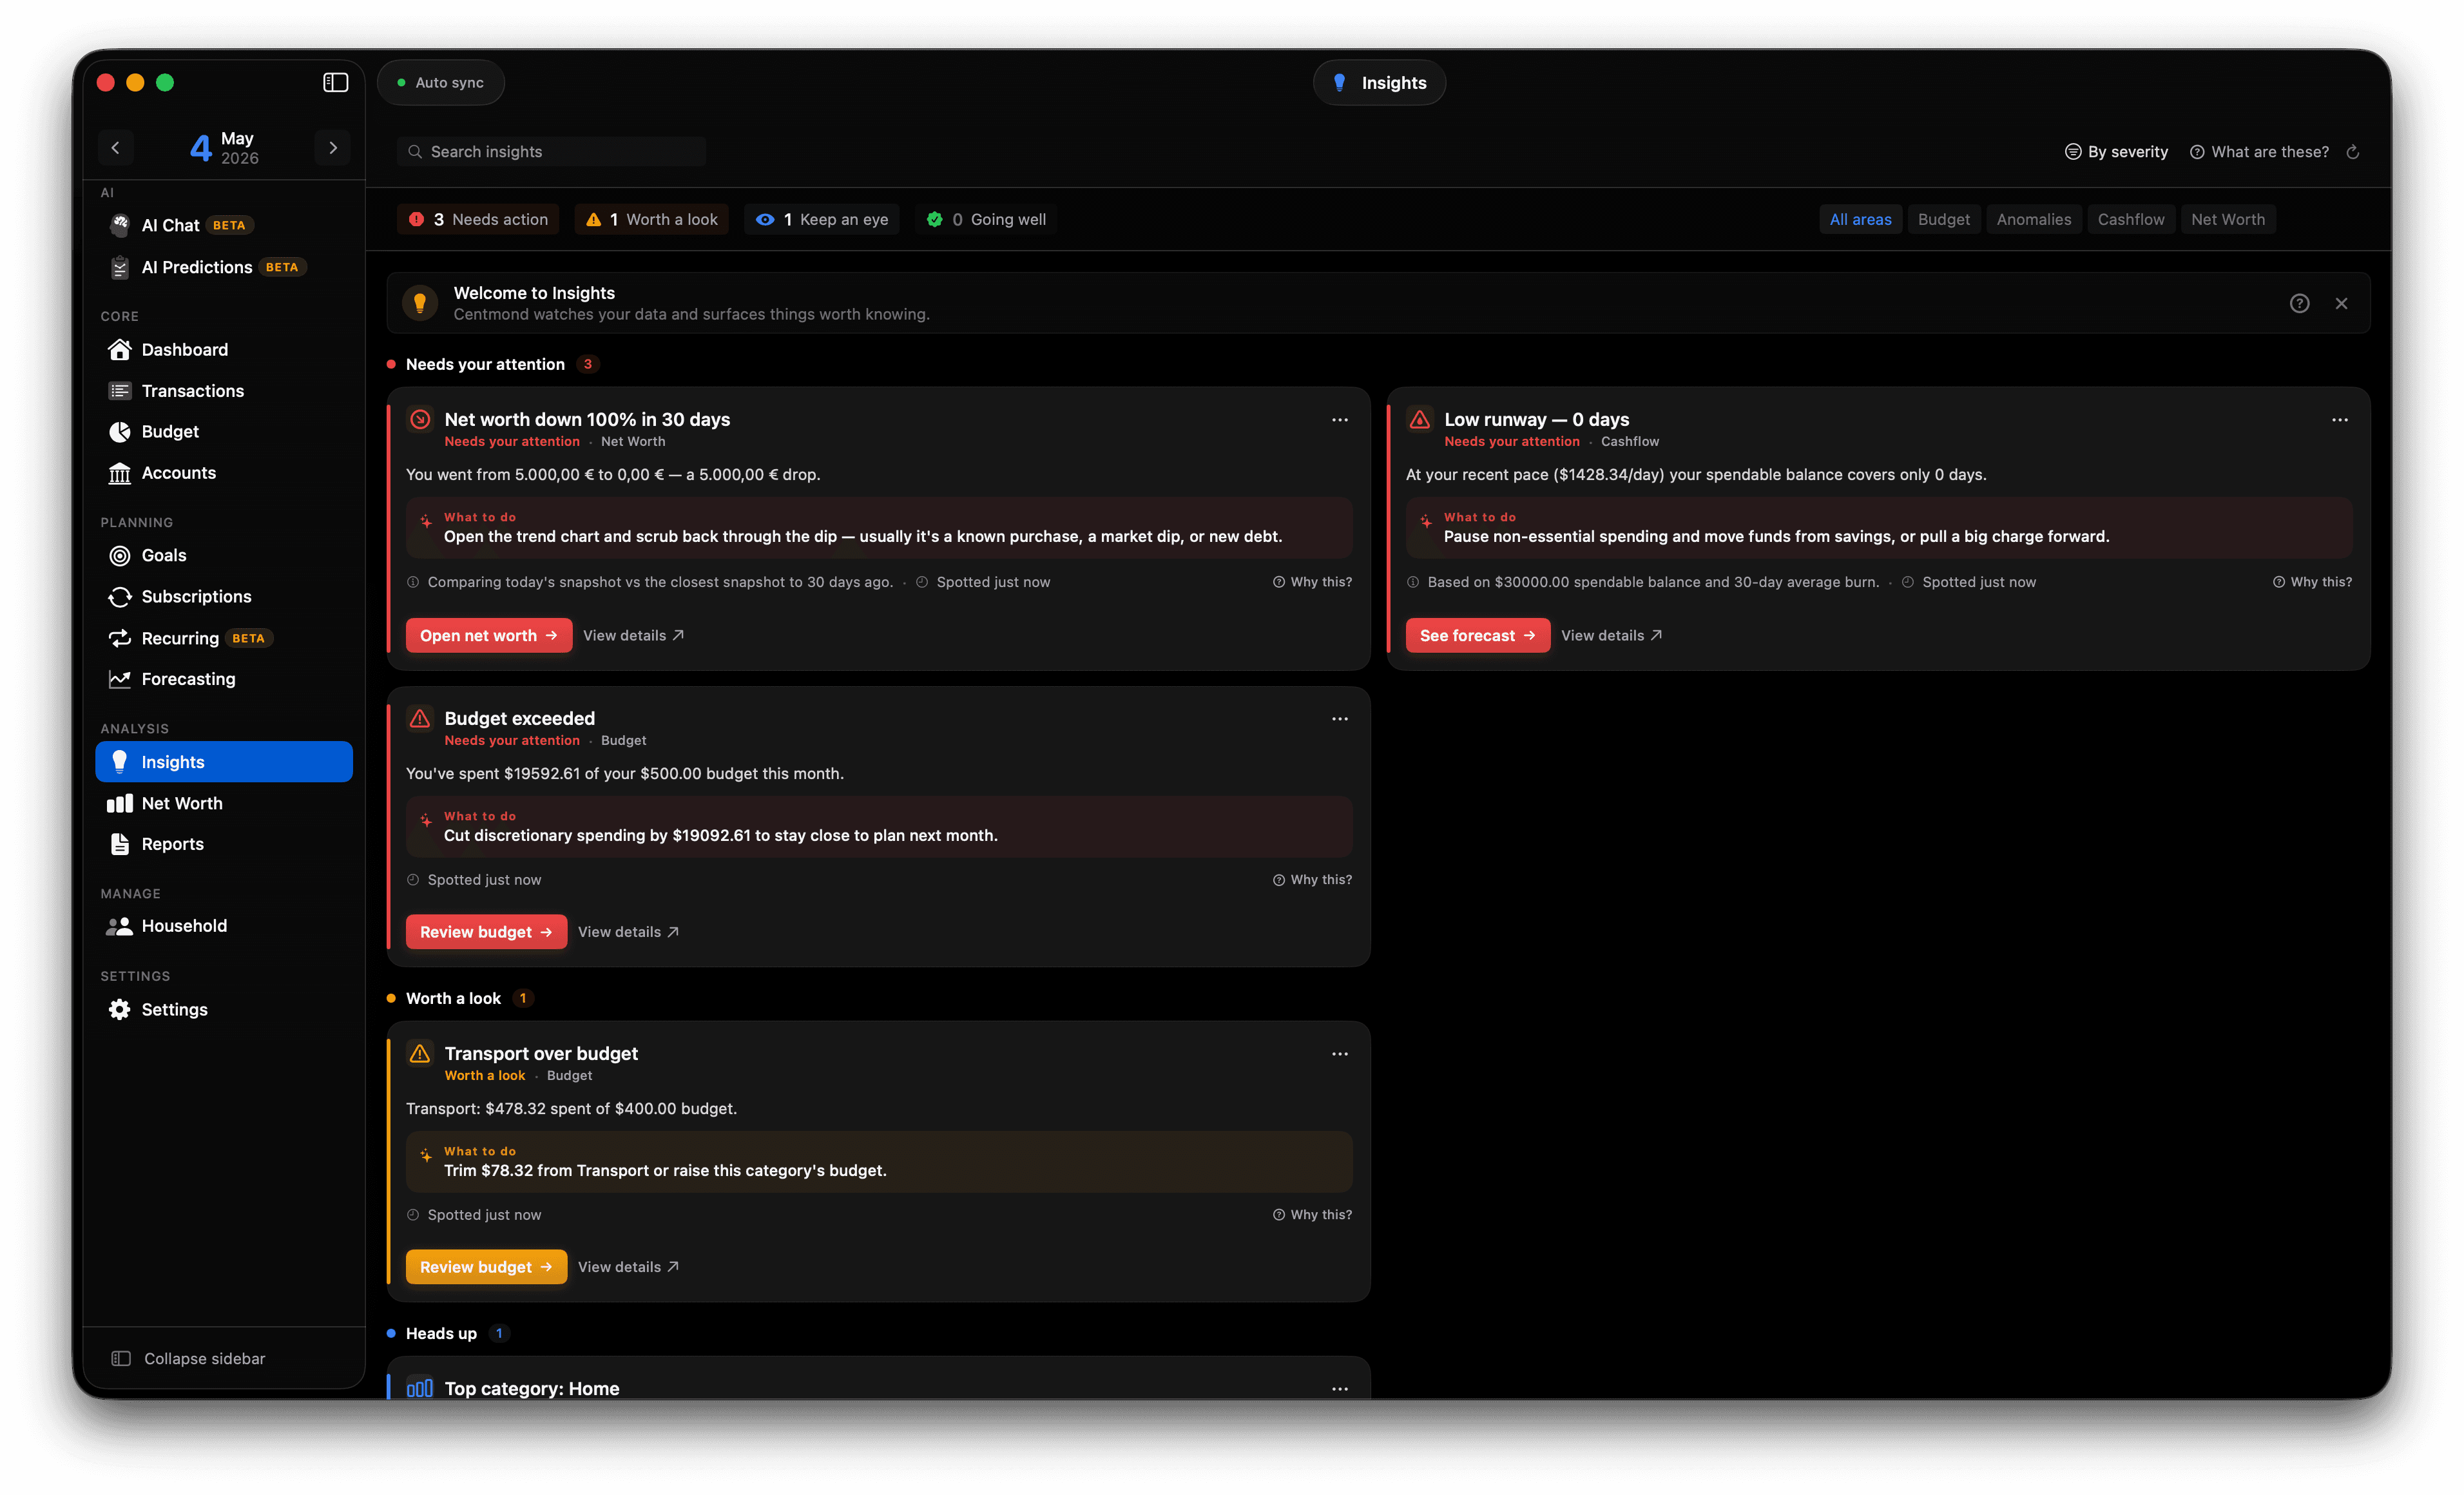The width and height of the screenshot is (2464, 1495).
Task: Expand Why this? on Budget exceeded card
Action: coord(1311,880)
